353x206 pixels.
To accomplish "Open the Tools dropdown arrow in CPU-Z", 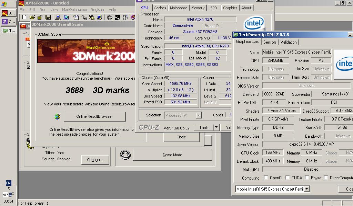I will (216, 127).
